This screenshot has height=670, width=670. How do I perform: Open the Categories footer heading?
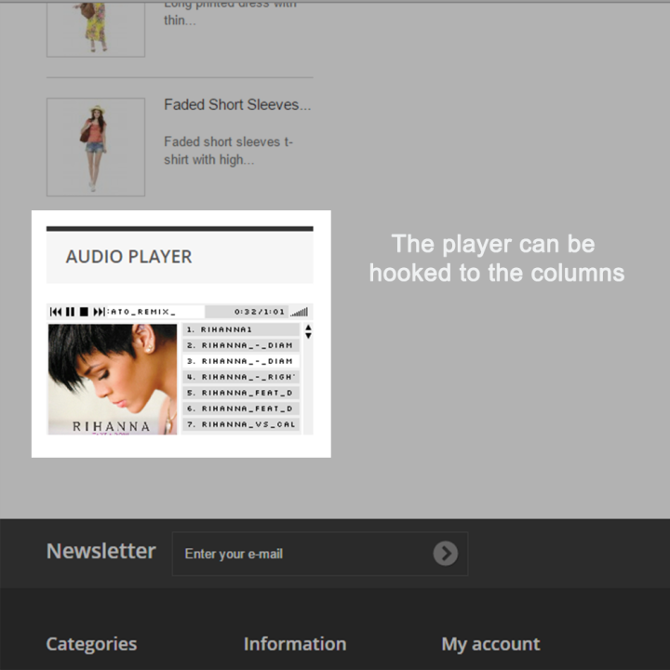click(91, 644)
